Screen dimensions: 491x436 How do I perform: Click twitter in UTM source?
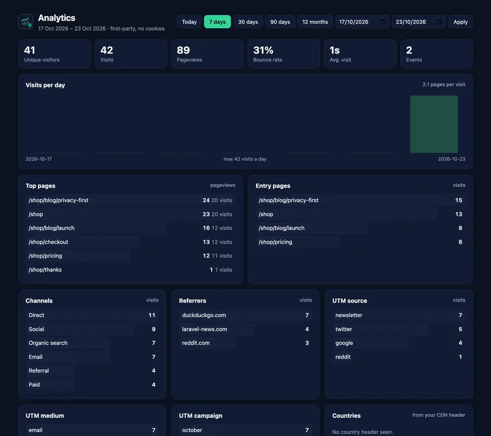click(398, 329)
